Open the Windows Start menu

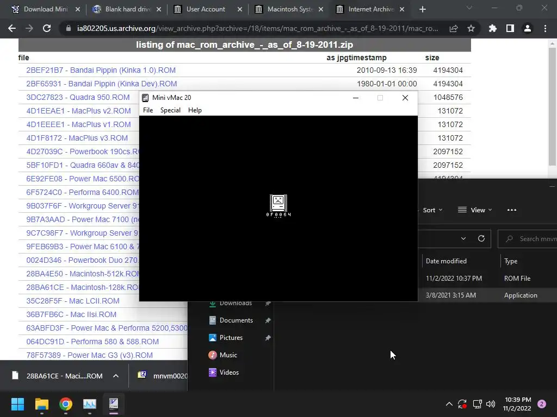click(x=17, y=404)
